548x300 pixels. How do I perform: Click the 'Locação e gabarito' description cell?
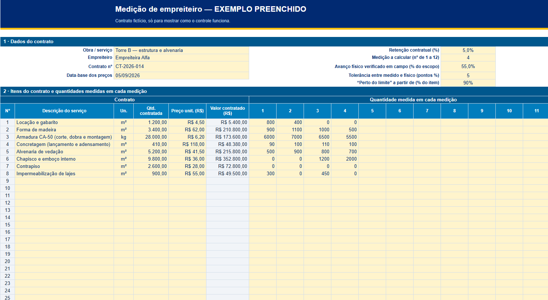[x=64, y=122]
